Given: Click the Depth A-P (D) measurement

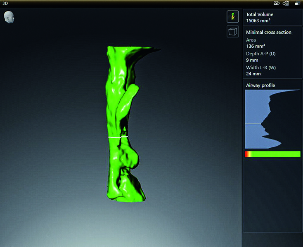Looking at the screenshot, I should [262, 57].
